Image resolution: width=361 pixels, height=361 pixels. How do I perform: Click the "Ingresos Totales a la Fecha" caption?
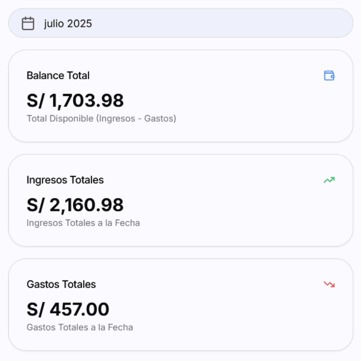point(83,223)
